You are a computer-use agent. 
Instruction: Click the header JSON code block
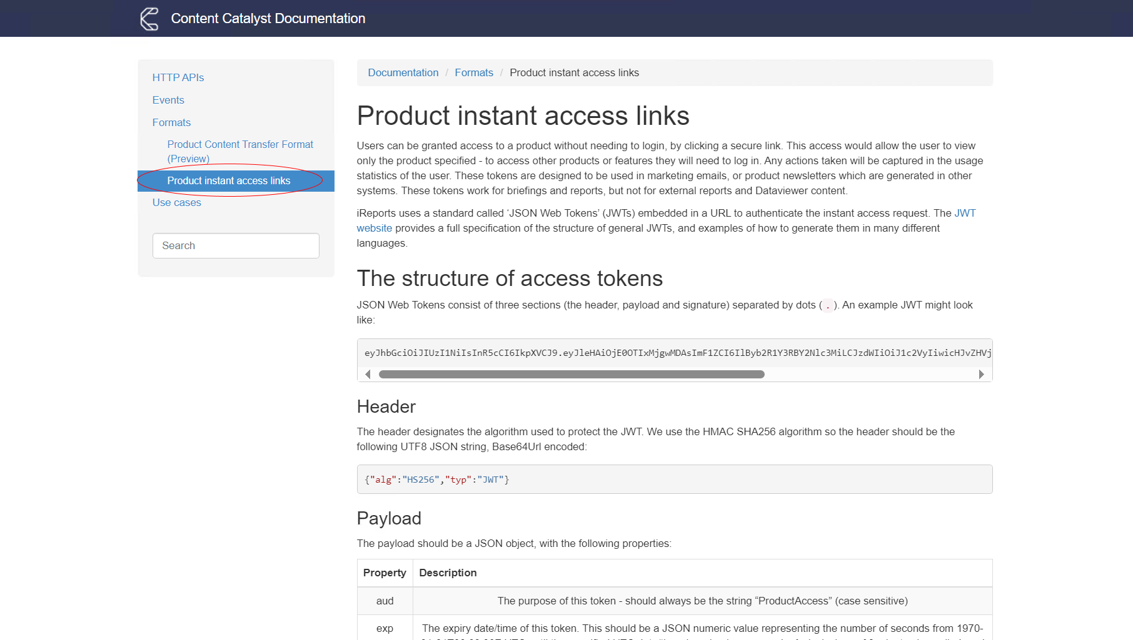coord(674,480)
